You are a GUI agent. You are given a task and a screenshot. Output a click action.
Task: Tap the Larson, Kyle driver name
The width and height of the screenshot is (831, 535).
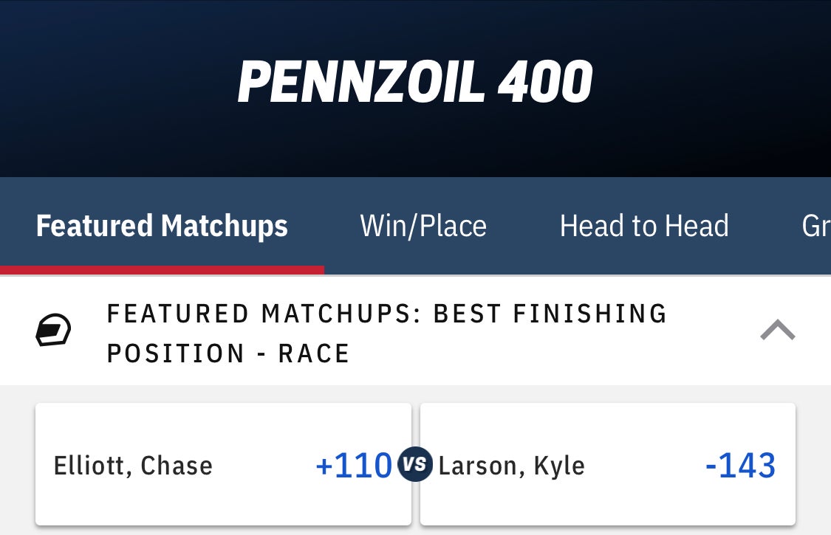pyautogui.click(x=511, y=466)
